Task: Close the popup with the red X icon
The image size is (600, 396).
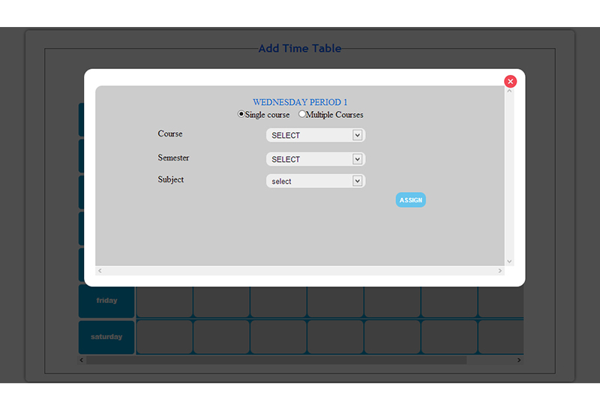Action: (510, 81)
